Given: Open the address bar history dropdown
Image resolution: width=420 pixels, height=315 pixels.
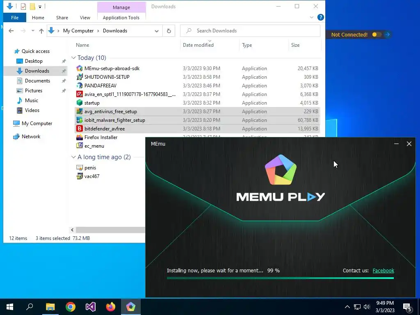Looking at the screenshot, I should click(x=156, y=31).
